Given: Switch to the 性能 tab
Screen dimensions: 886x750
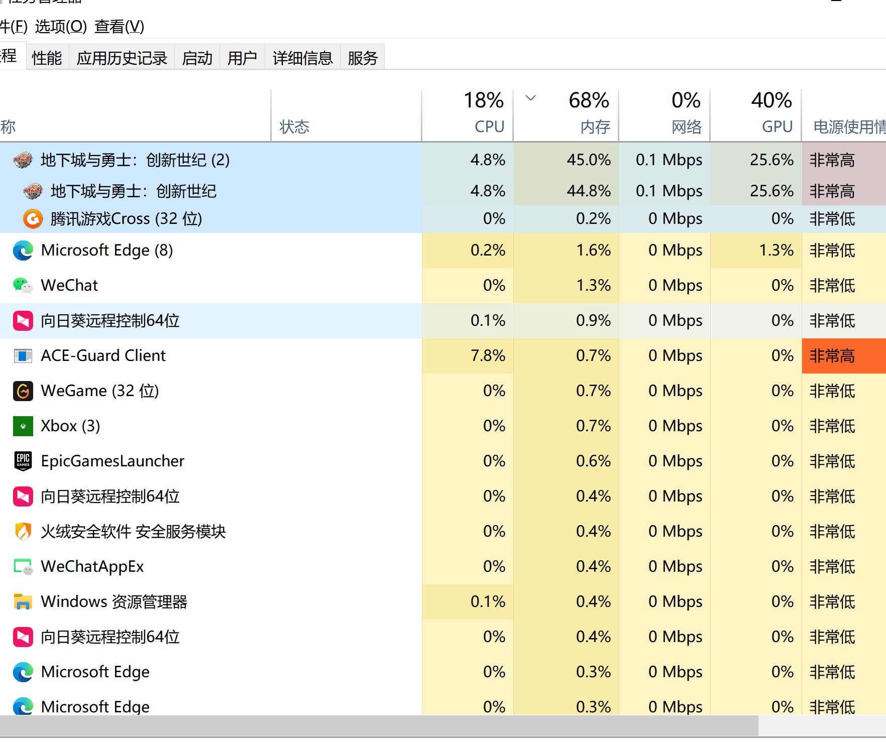Looking at the screenshot, I should tap(47, 58).
